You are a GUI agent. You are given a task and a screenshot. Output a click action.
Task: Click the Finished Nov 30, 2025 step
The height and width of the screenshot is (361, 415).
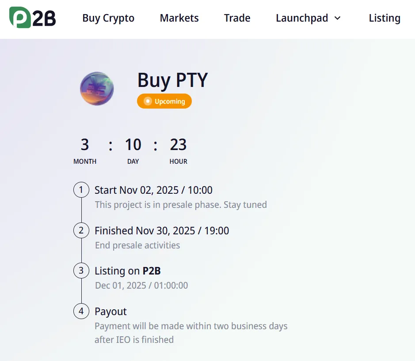tap(162, 230)
